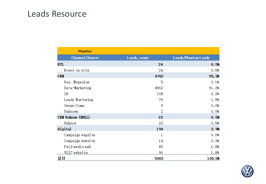
Task: Select the 'Das. Magazine' row label
Action: click(77, 82)
